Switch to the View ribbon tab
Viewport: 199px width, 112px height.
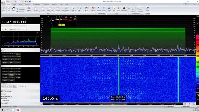[14, 4]
